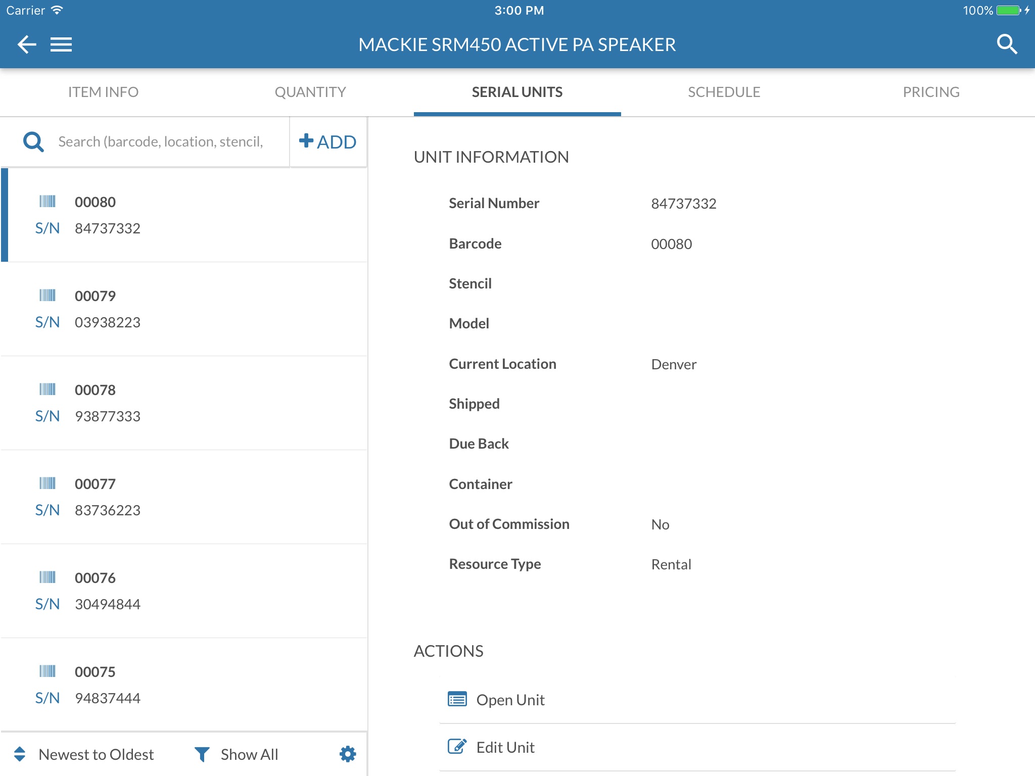Click the Open Unit list icon
Viewport: 1035px width, 776px height.
pyautogui.click(x=457, y=699)
